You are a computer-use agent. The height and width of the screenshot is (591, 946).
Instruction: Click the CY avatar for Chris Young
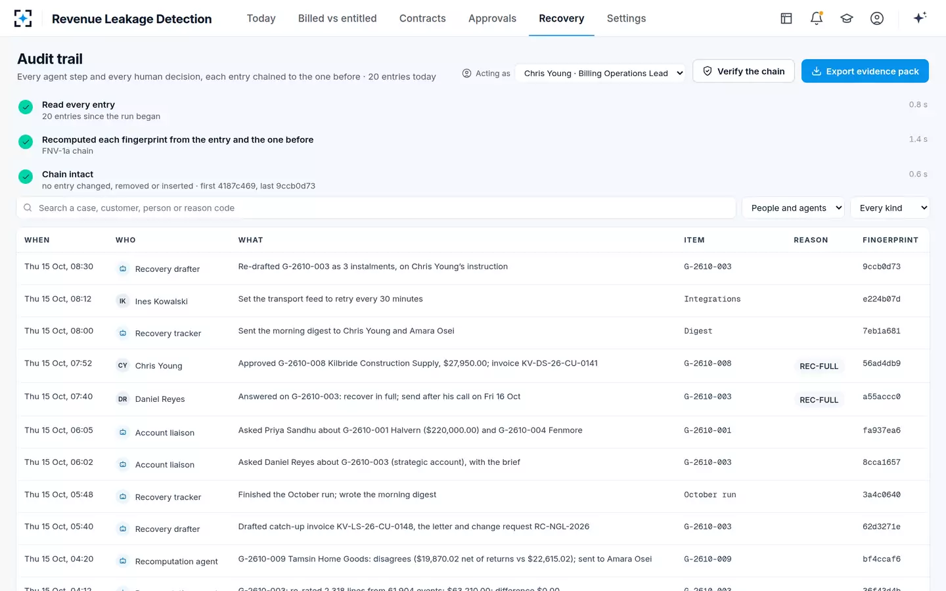click(123, 366)
